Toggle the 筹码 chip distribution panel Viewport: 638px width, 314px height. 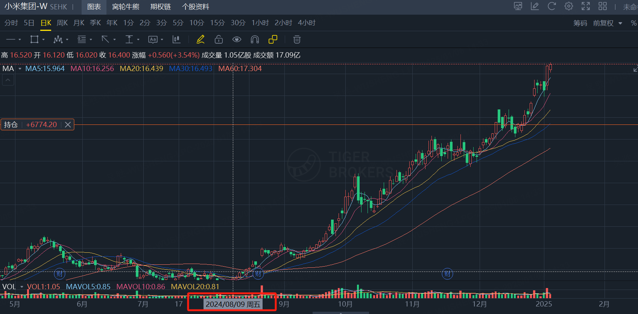click(x=580, y=23)
